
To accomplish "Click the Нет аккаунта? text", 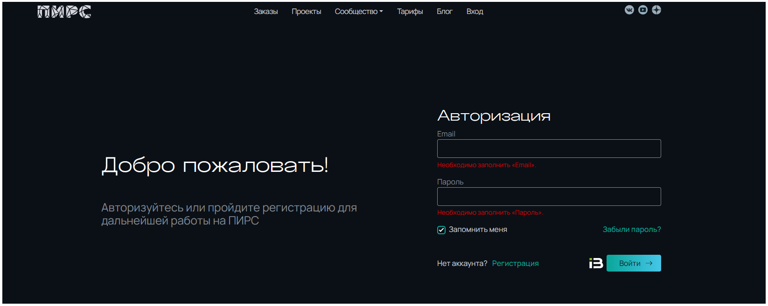I will (462, 264).
